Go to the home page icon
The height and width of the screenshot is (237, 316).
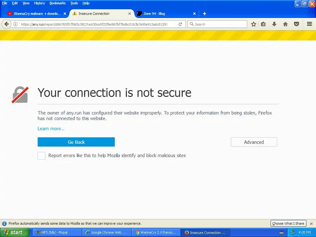285,24
